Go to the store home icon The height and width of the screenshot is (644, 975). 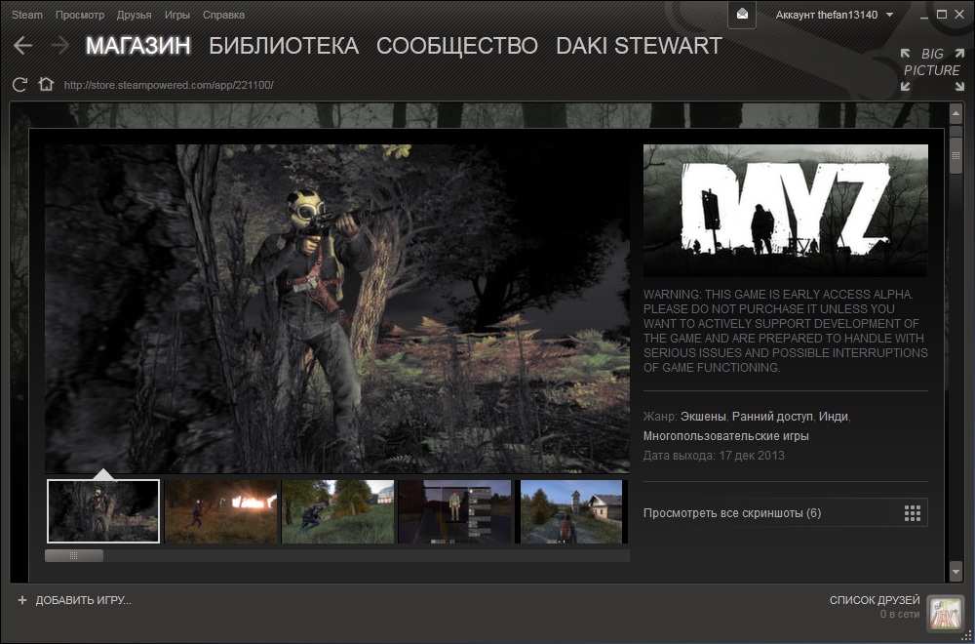pos(45,85)
